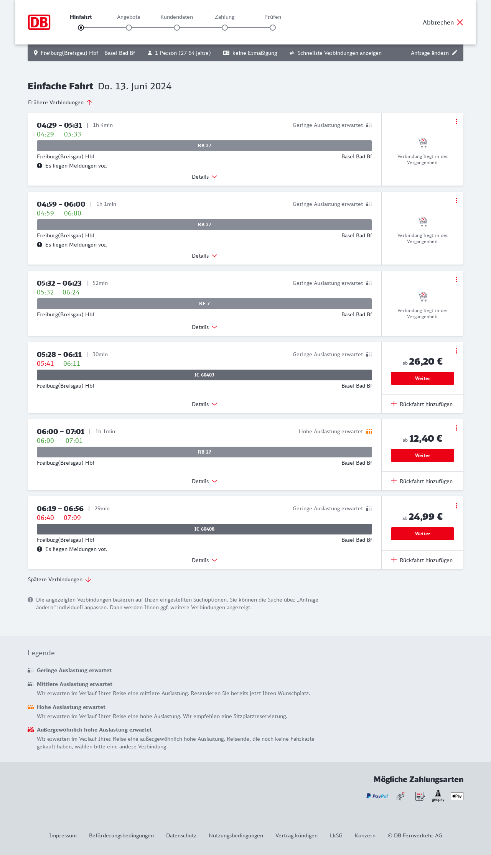Select the Zahlung step in the progress bar
The width and height of the screenshot is (491, 855).
[225, 28]
